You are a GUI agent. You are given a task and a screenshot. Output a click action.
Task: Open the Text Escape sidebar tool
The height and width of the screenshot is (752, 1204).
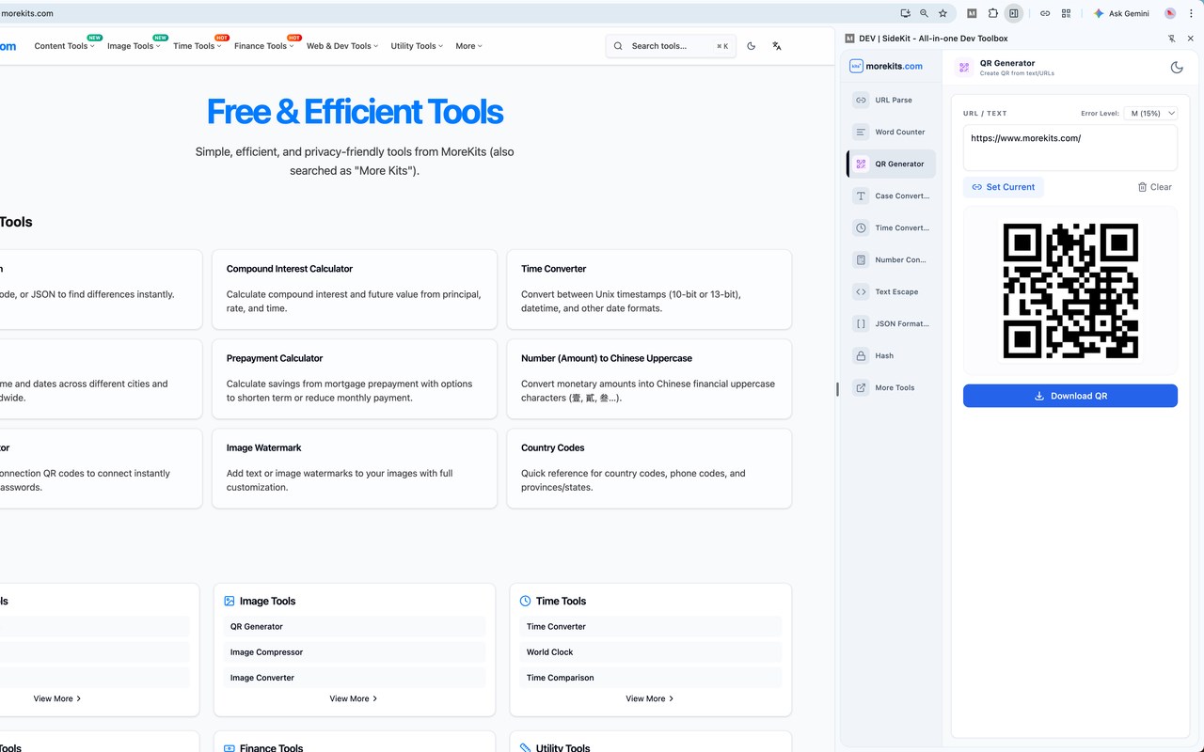[x=891, y=291]
